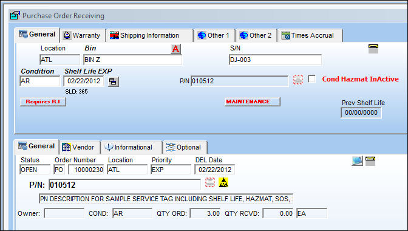Viewport: 408px width, 231px height.
Task: Open the Optional tab
Action: coord(185,147)
